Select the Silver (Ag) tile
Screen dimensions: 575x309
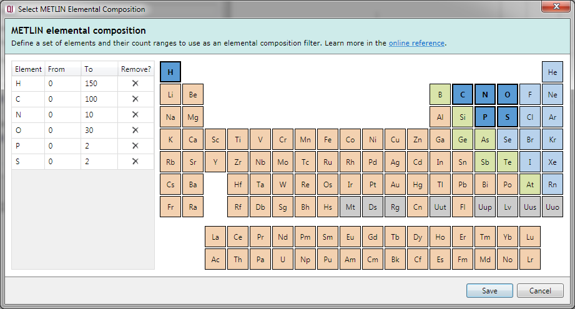tap(395, 162)
